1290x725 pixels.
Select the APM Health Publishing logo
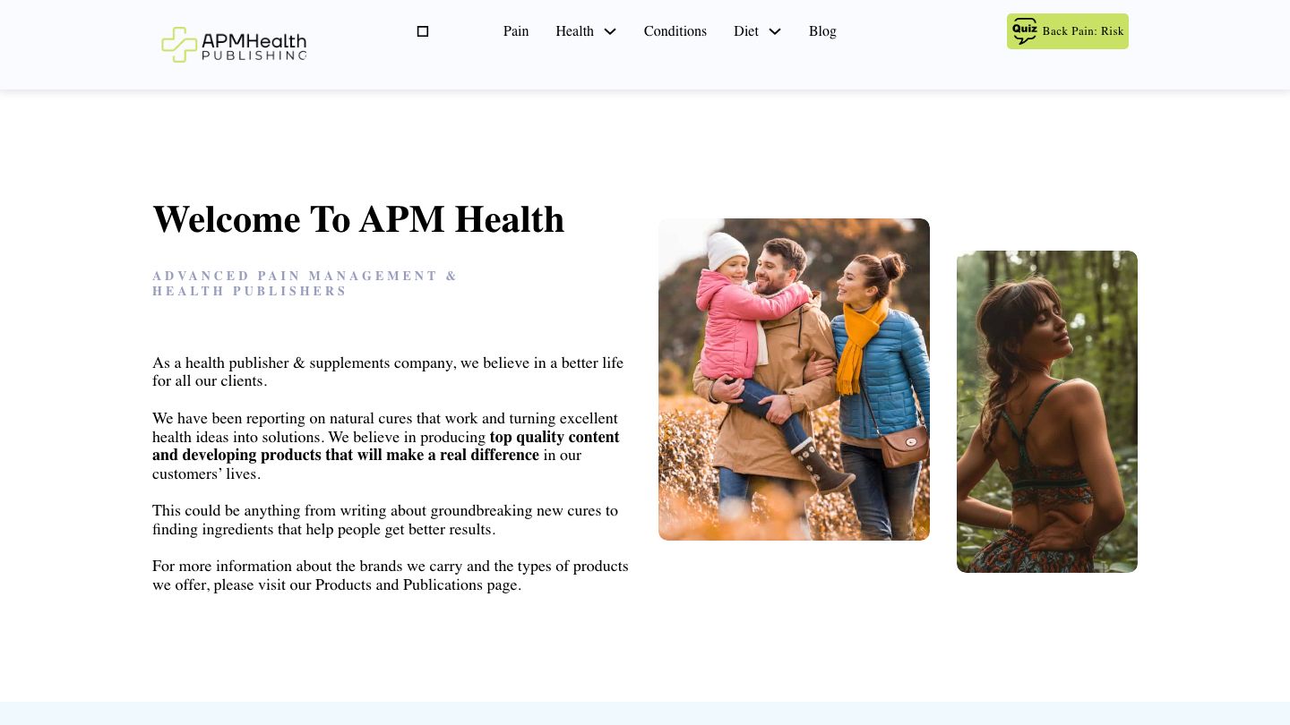point(233,45)
